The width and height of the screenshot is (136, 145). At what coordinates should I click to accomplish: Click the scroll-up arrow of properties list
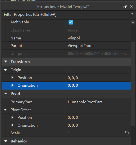133,22
